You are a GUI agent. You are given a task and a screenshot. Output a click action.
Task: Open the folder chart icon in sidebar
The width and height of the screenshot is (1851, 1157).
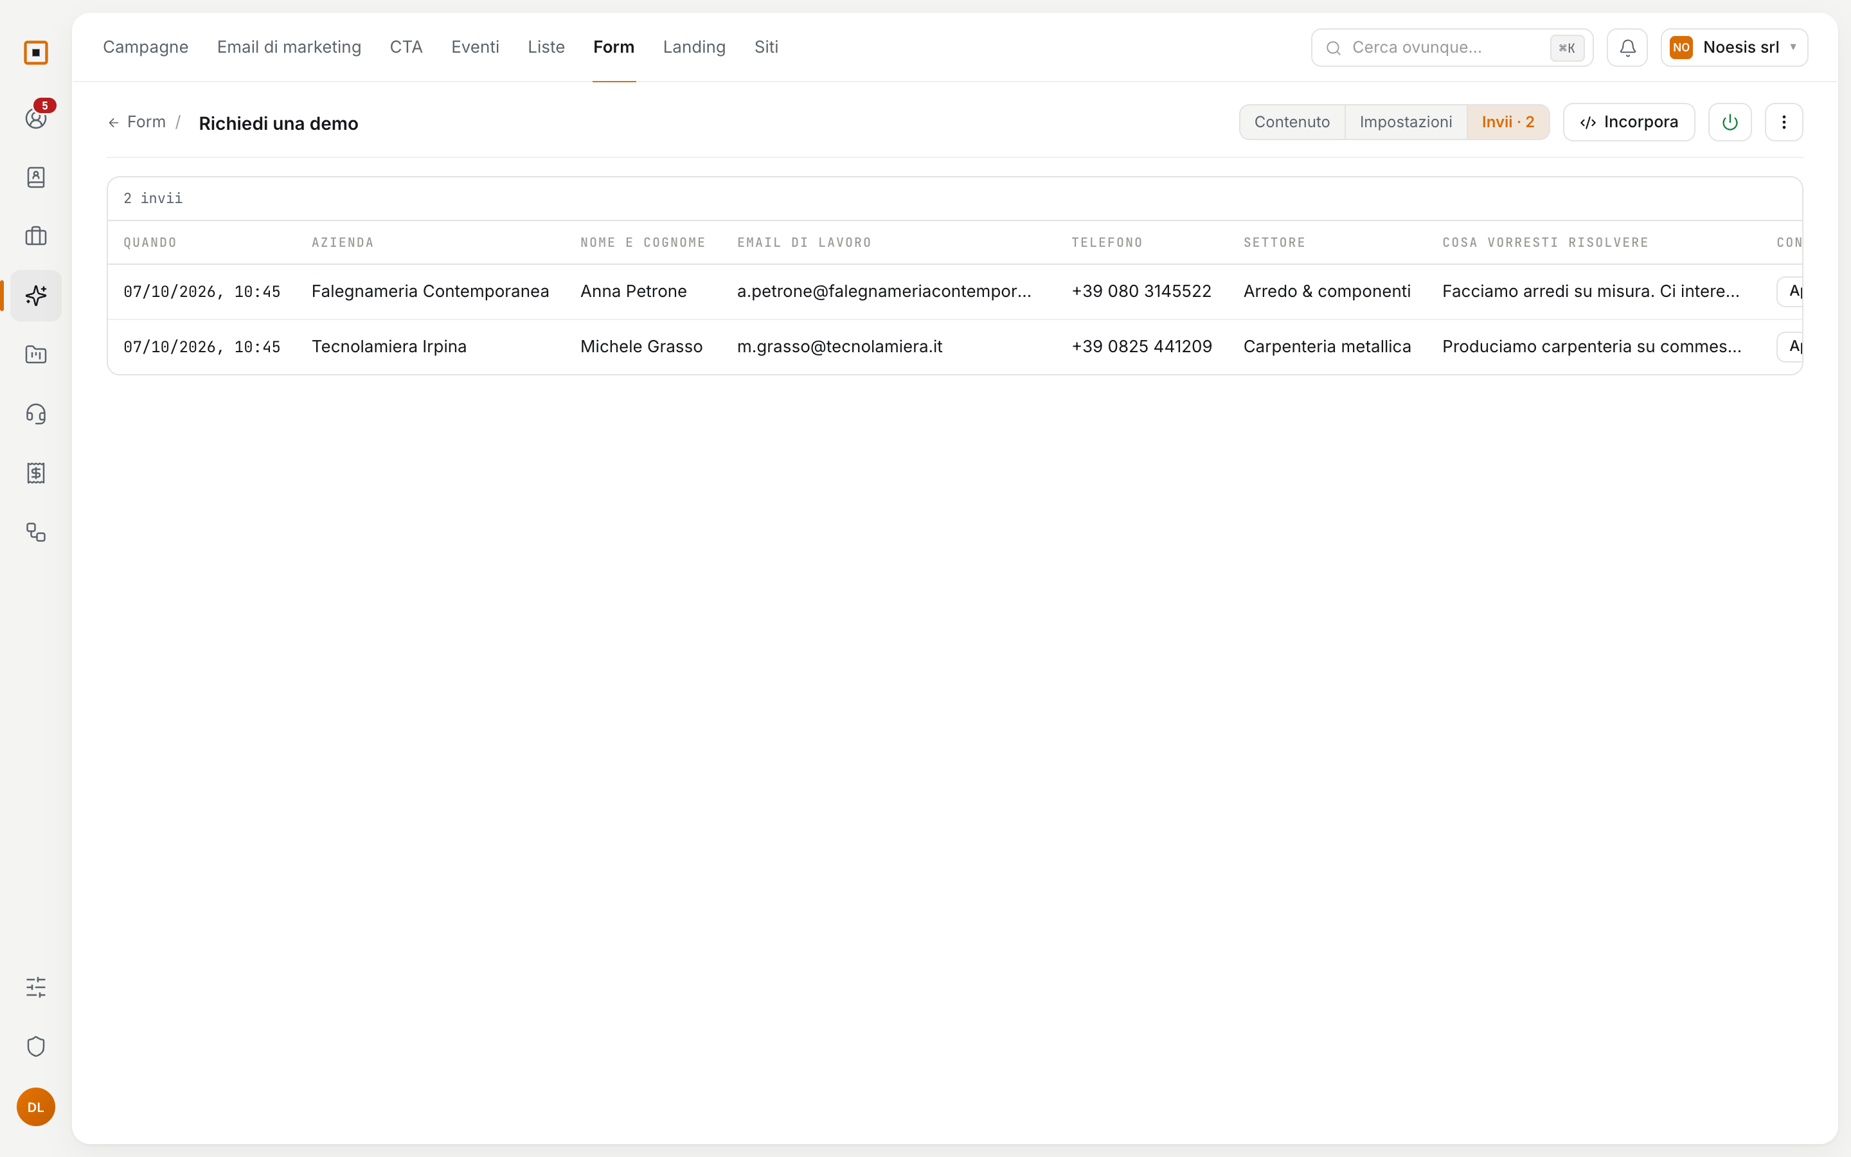[x=36, y=354]
